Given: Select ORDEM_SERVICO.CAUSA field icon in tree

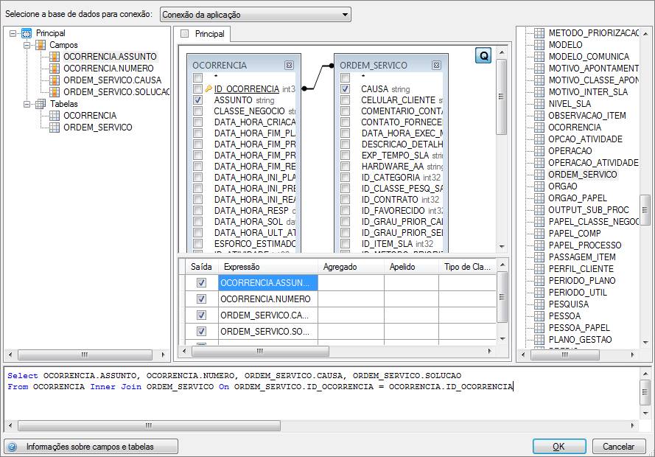Looking at the screenshot, I should pos(55,80).
